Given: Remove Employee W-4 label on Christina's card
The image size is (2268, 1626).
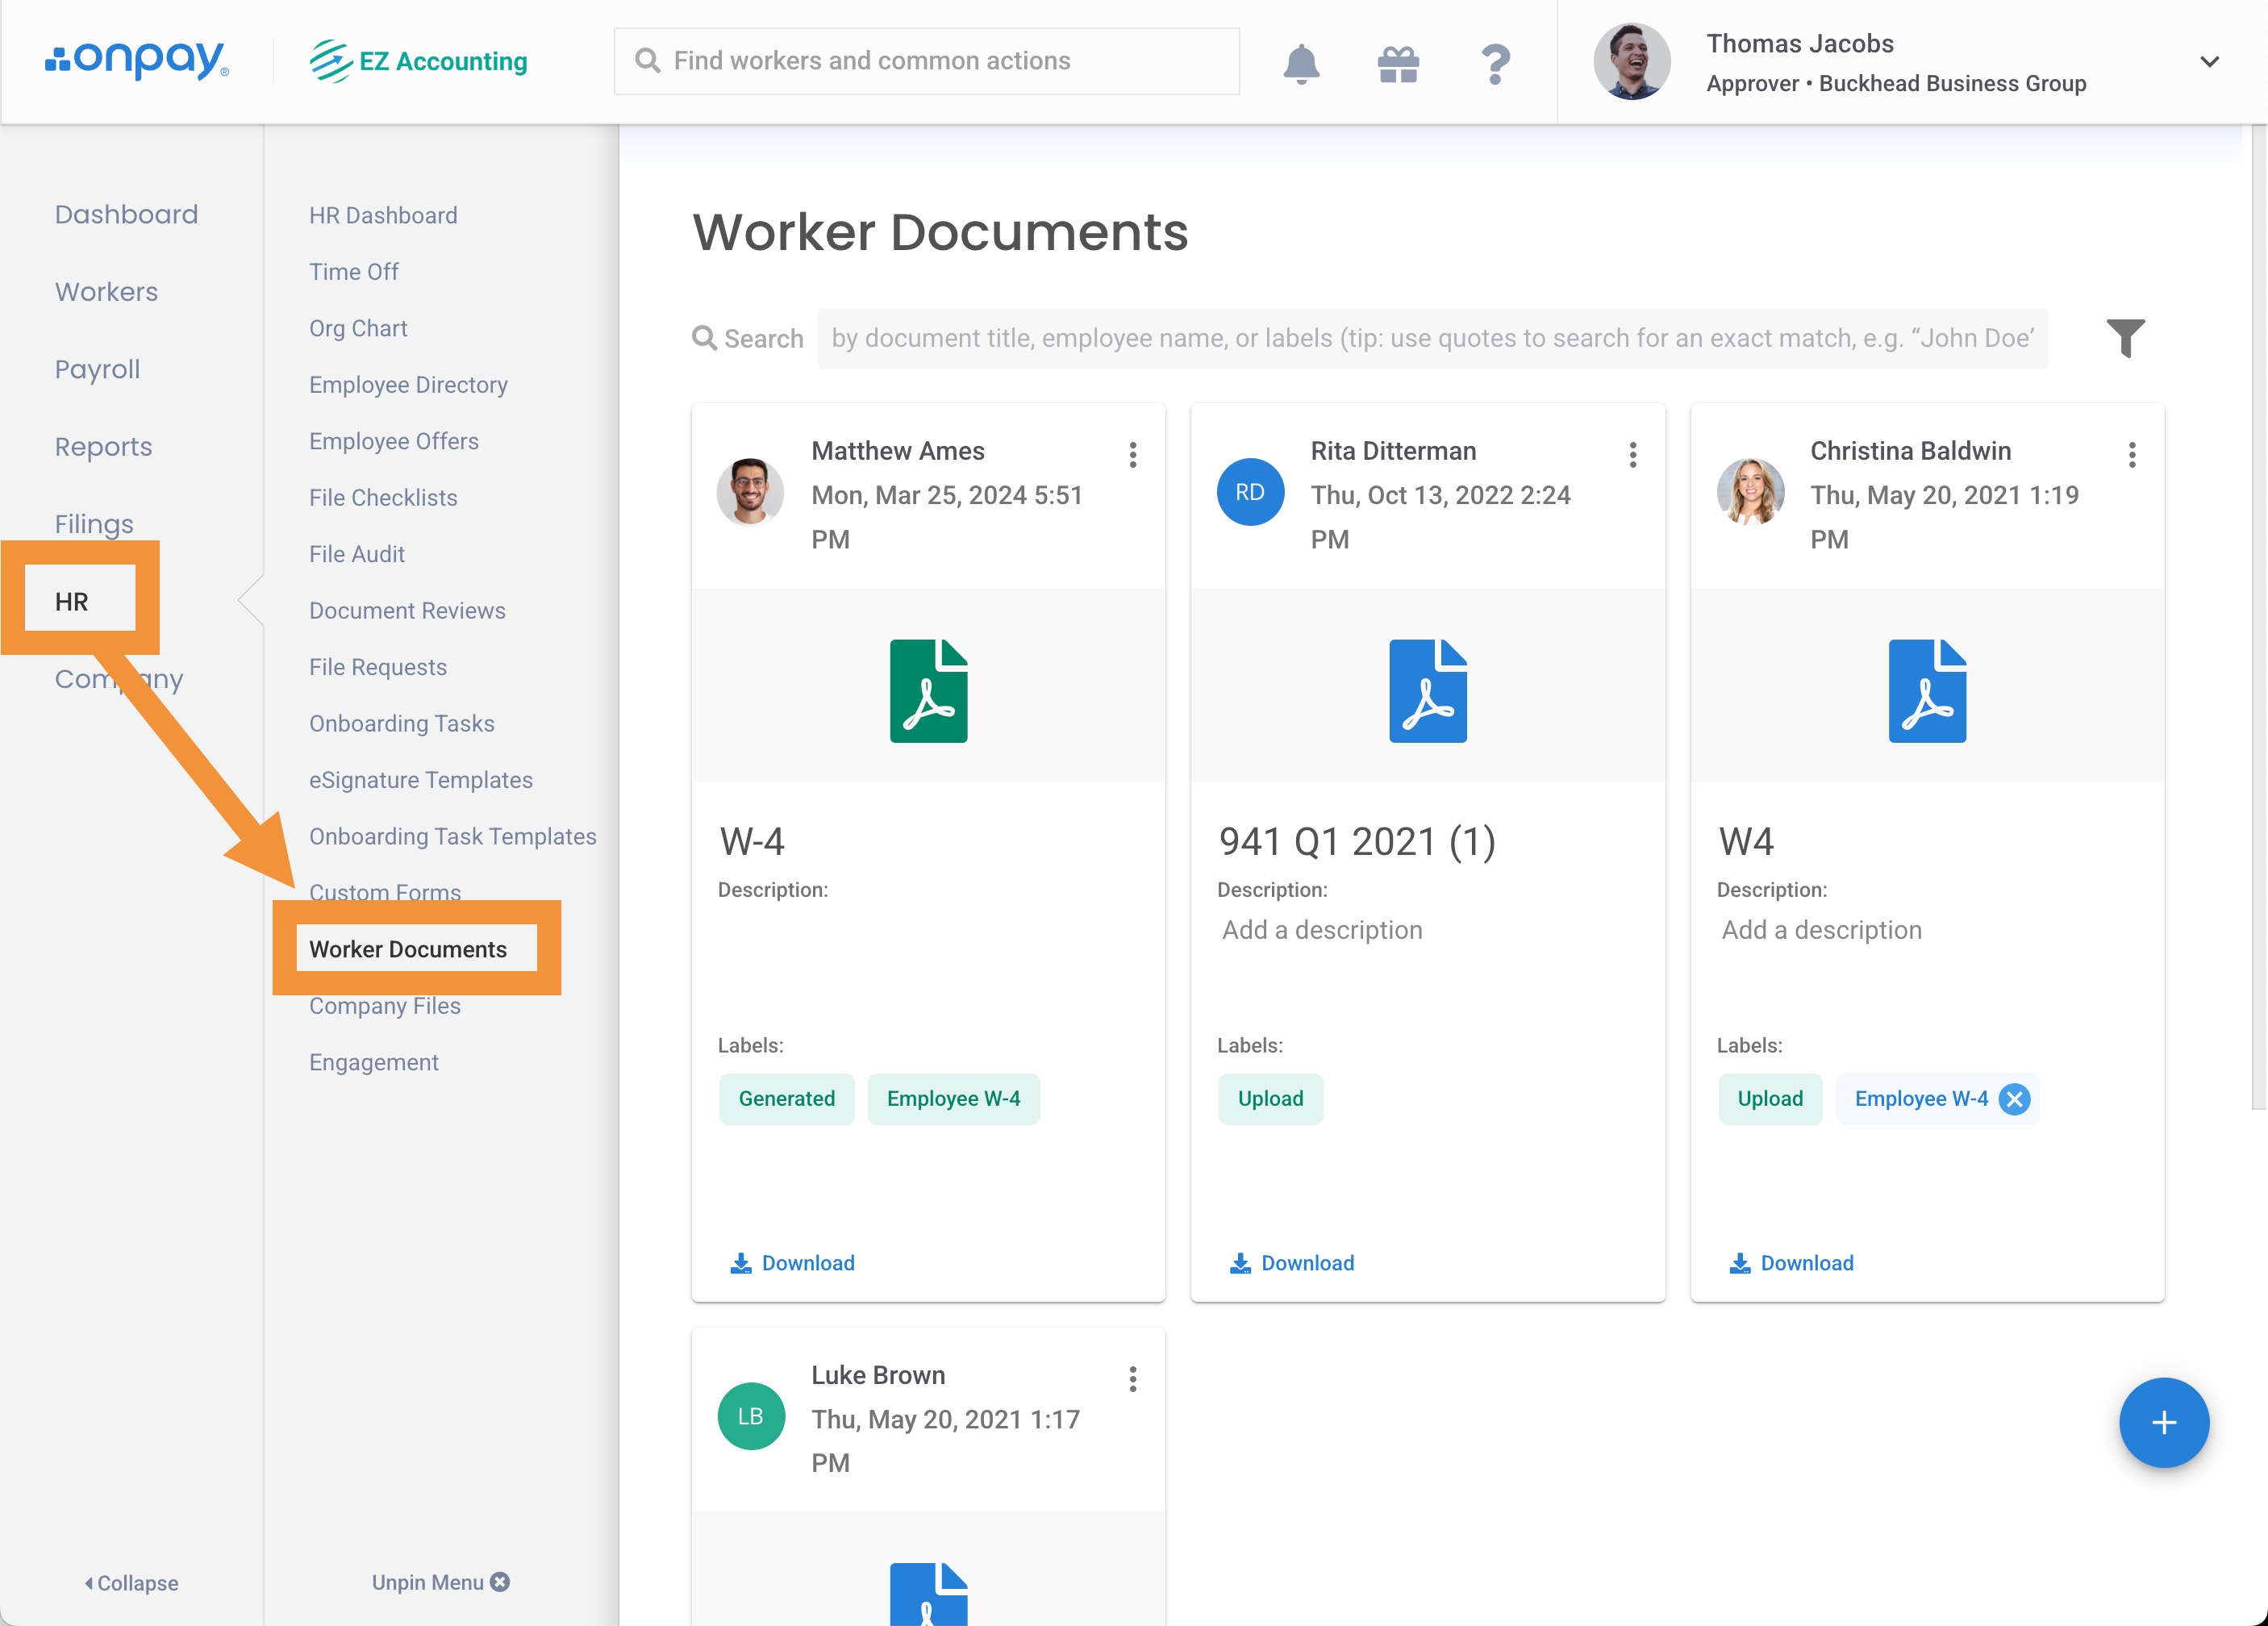Looking at the screenshot, I should pos(2014,1099).
